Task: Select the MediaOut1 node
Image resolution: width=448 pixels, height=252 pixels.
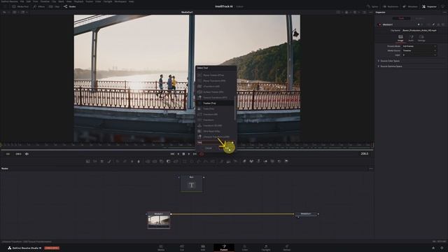Action: 306,214
